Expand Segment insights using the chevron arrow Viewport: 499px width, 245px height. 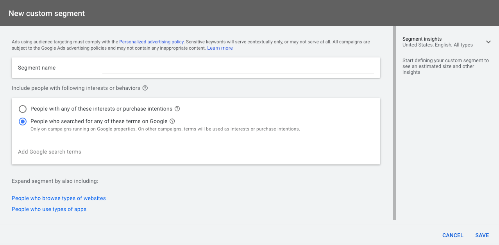coord(488,42)
